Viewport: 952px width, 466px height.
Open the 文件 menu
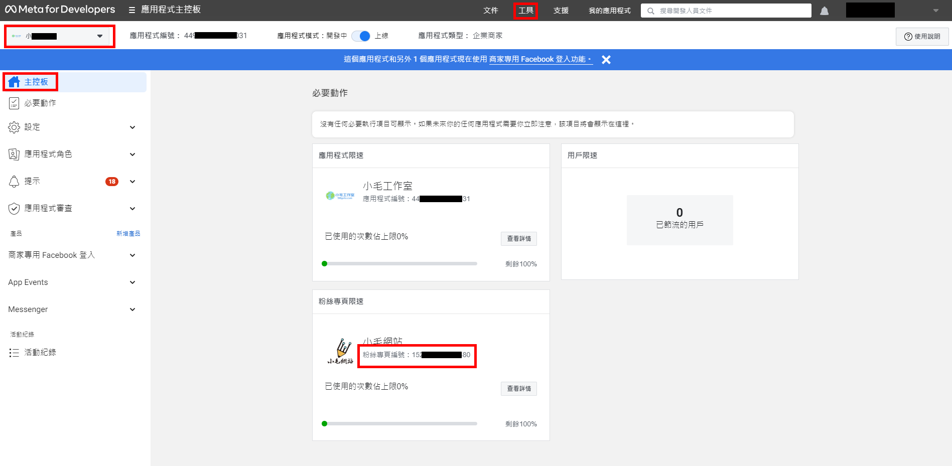click(x=491, y=11)
